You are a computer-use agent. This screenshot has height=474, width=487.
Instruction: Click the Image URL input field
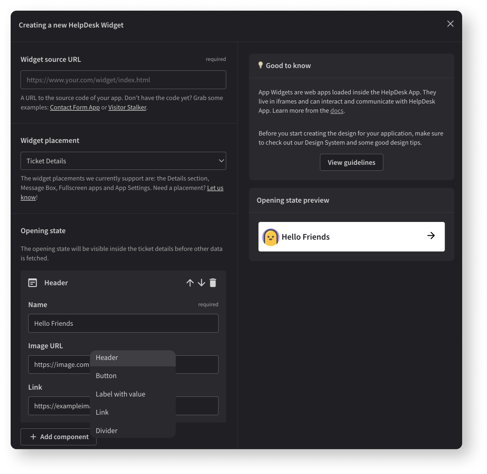(x=59, y=365)
